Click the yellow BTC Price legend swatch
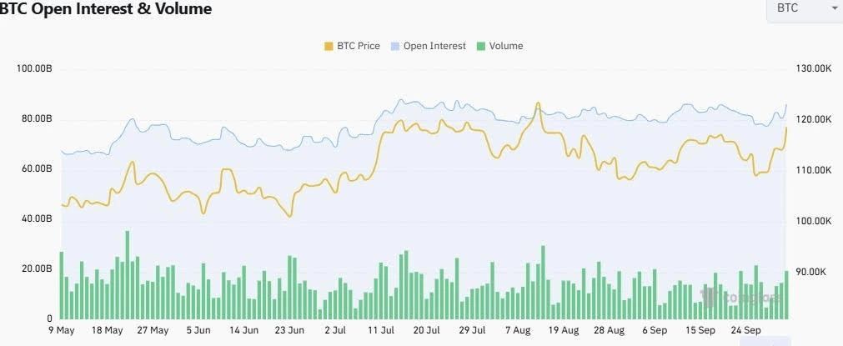Viewport: 843px width, 346px height. click(x=327, y=46)
